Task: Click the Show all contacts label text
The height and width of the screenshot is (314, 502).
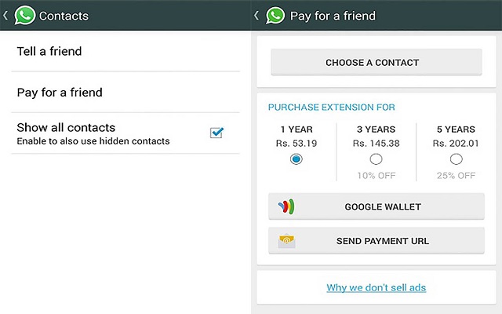Action: pos(67,127)
